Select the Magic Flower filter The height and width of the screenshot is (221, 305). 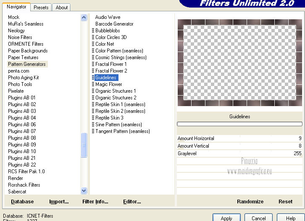[x=108, y=84]
